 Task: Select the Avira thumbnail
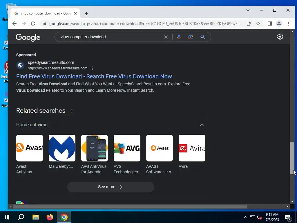coord(192,148)
